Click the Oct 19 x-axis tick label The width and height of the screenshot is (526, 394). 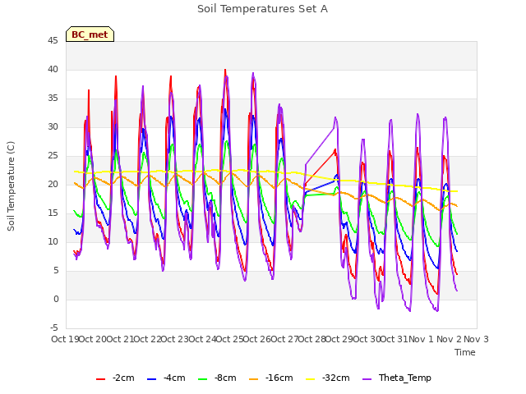pyautogui.click(x=65, y=339)
